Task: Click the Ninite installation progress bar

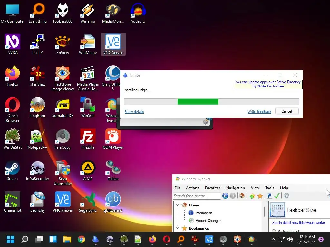Action: (211, 102)
